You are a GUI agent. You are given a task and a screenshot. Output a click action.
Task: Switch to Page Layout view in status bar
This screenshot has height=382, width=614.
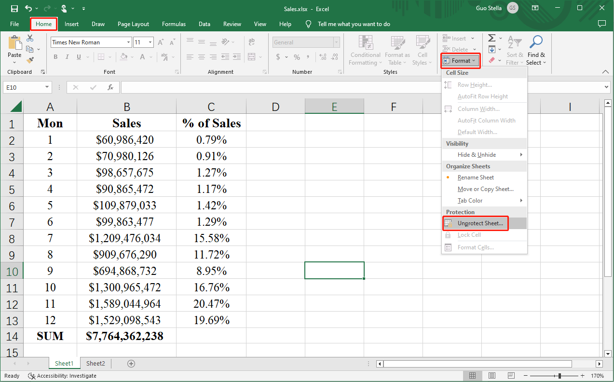coord(491,376)
